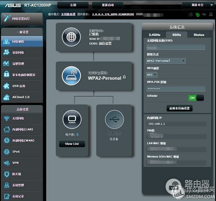Click the Logout button

(x=73, y=5)
